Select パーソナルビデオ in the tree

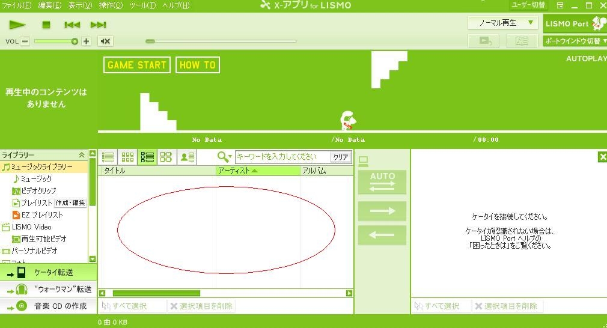pyautogui.click(x=34, y=251)
